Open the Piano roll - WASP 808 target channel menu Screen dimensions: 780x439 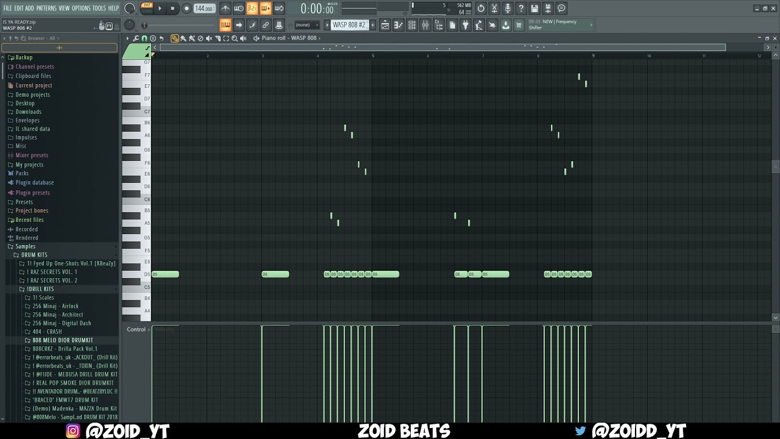pos(289,38)
